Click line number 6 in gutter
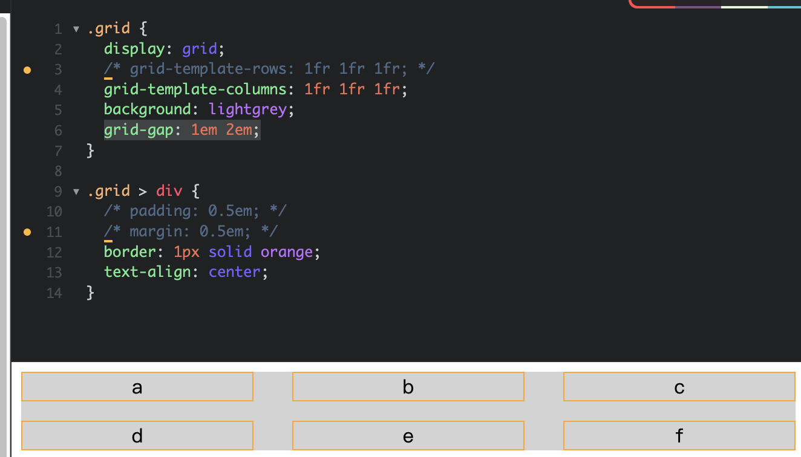801x457 pixels. pos(58,131)
